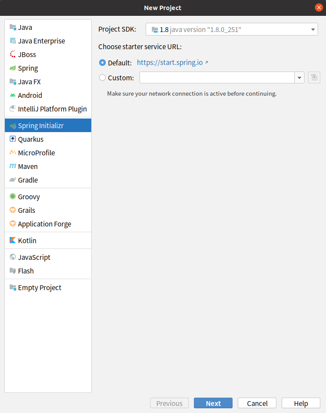326x413 pixels.
Task: Click the Next button
Action: (213, 403)
